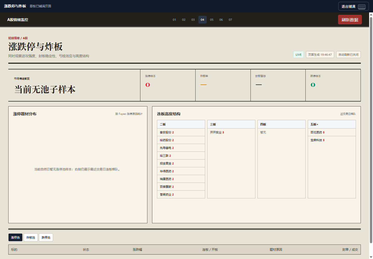Click the 涨跌幅 table column header
The height and width of the screenshot is (259, 373).
tap(137, 250)
